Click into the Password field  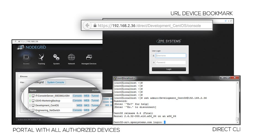pos(170,63)
